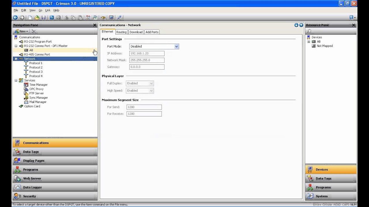Collapse the Services tree node

point(16,80)
